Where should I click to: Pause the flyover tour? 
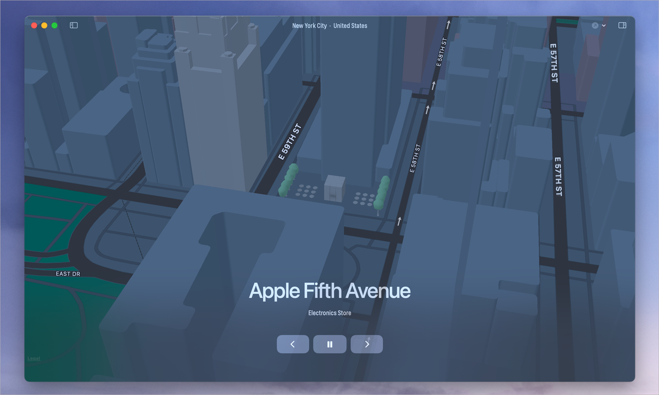[329, 344]
